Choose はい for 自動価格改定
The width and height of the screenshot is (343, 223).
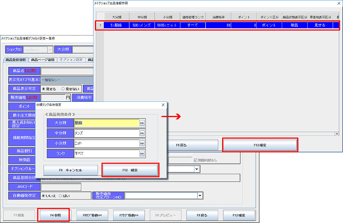[x=60, y=196]
